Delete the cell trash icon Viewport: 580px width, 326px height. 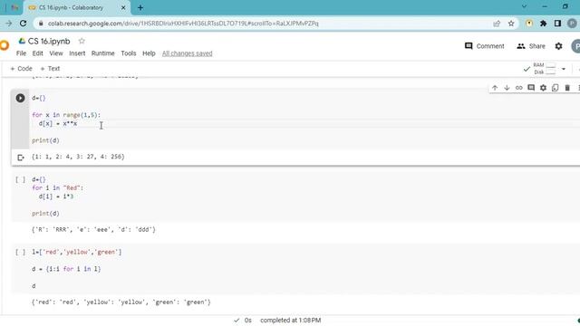coord(567,88)
